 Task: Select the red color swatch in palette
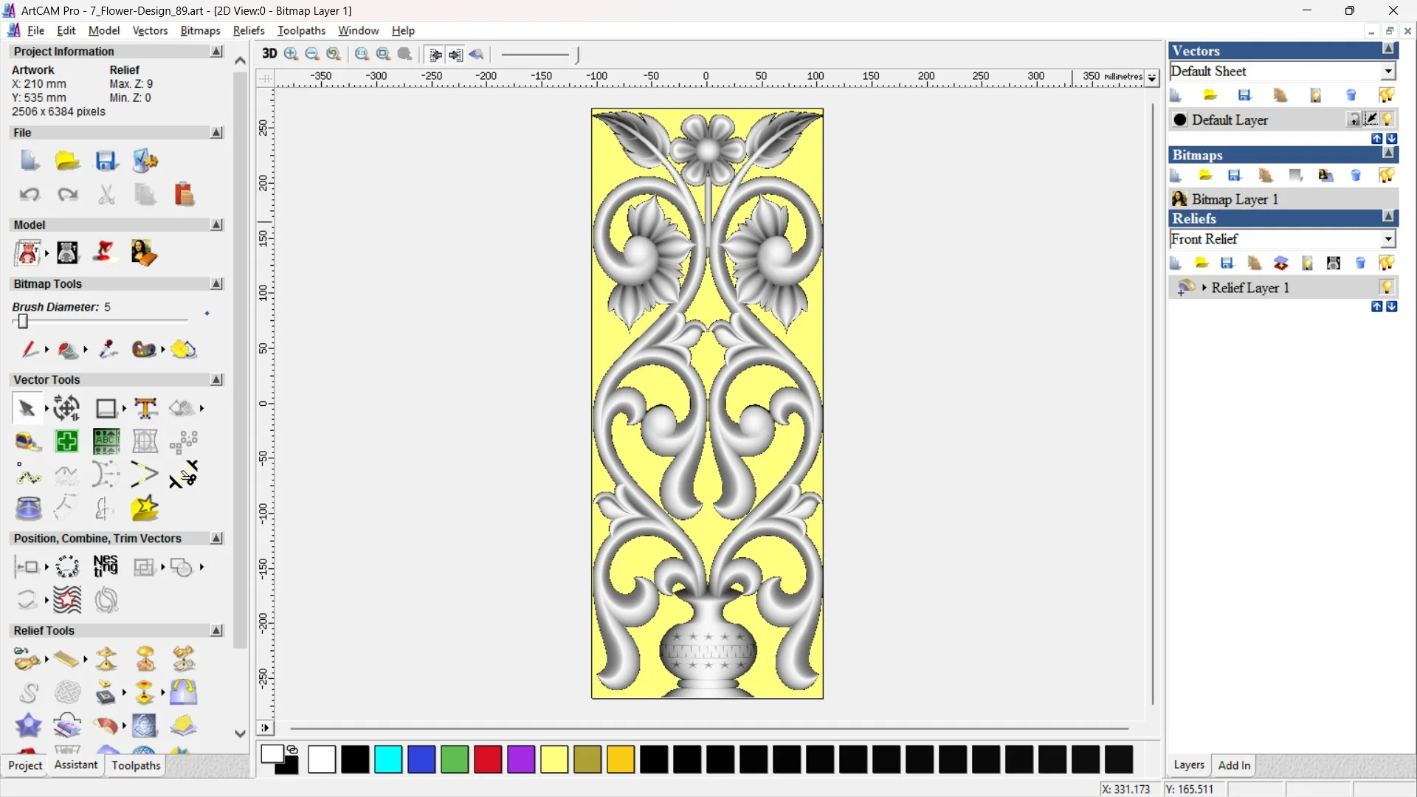click(488, 760)
